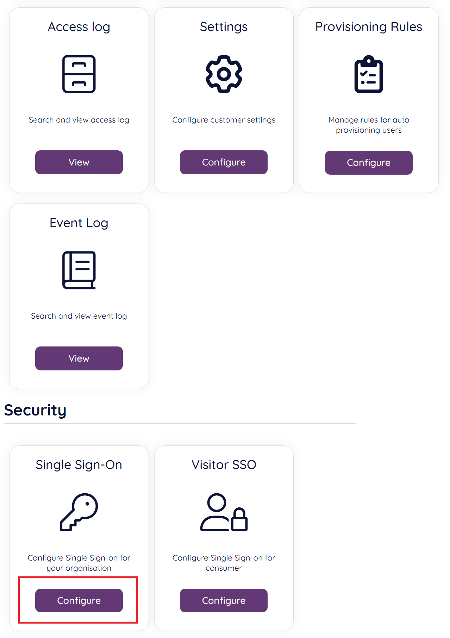Click the Access log filing cabinet icon
Viewport: 450px width, 638px height.
[79, 74]
